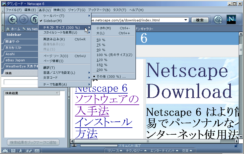Open 検索結果 dropdown in sidebar
244x154 pixels.
(x=58, y=93)
